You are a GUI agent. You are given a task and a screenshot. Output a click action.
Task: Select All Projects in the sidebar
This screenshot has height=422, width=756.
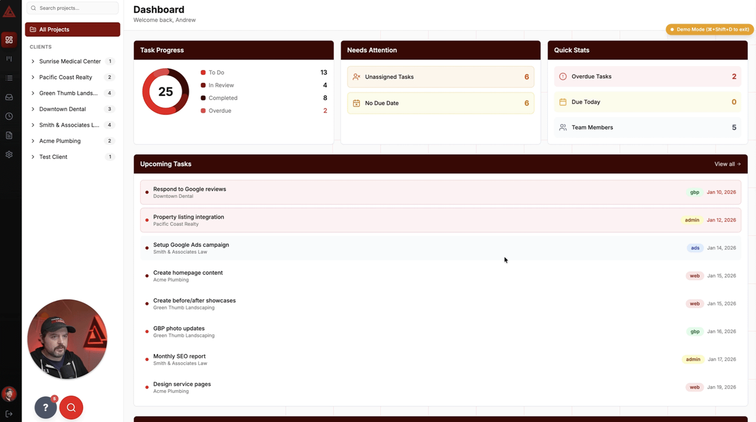point(73,29)
